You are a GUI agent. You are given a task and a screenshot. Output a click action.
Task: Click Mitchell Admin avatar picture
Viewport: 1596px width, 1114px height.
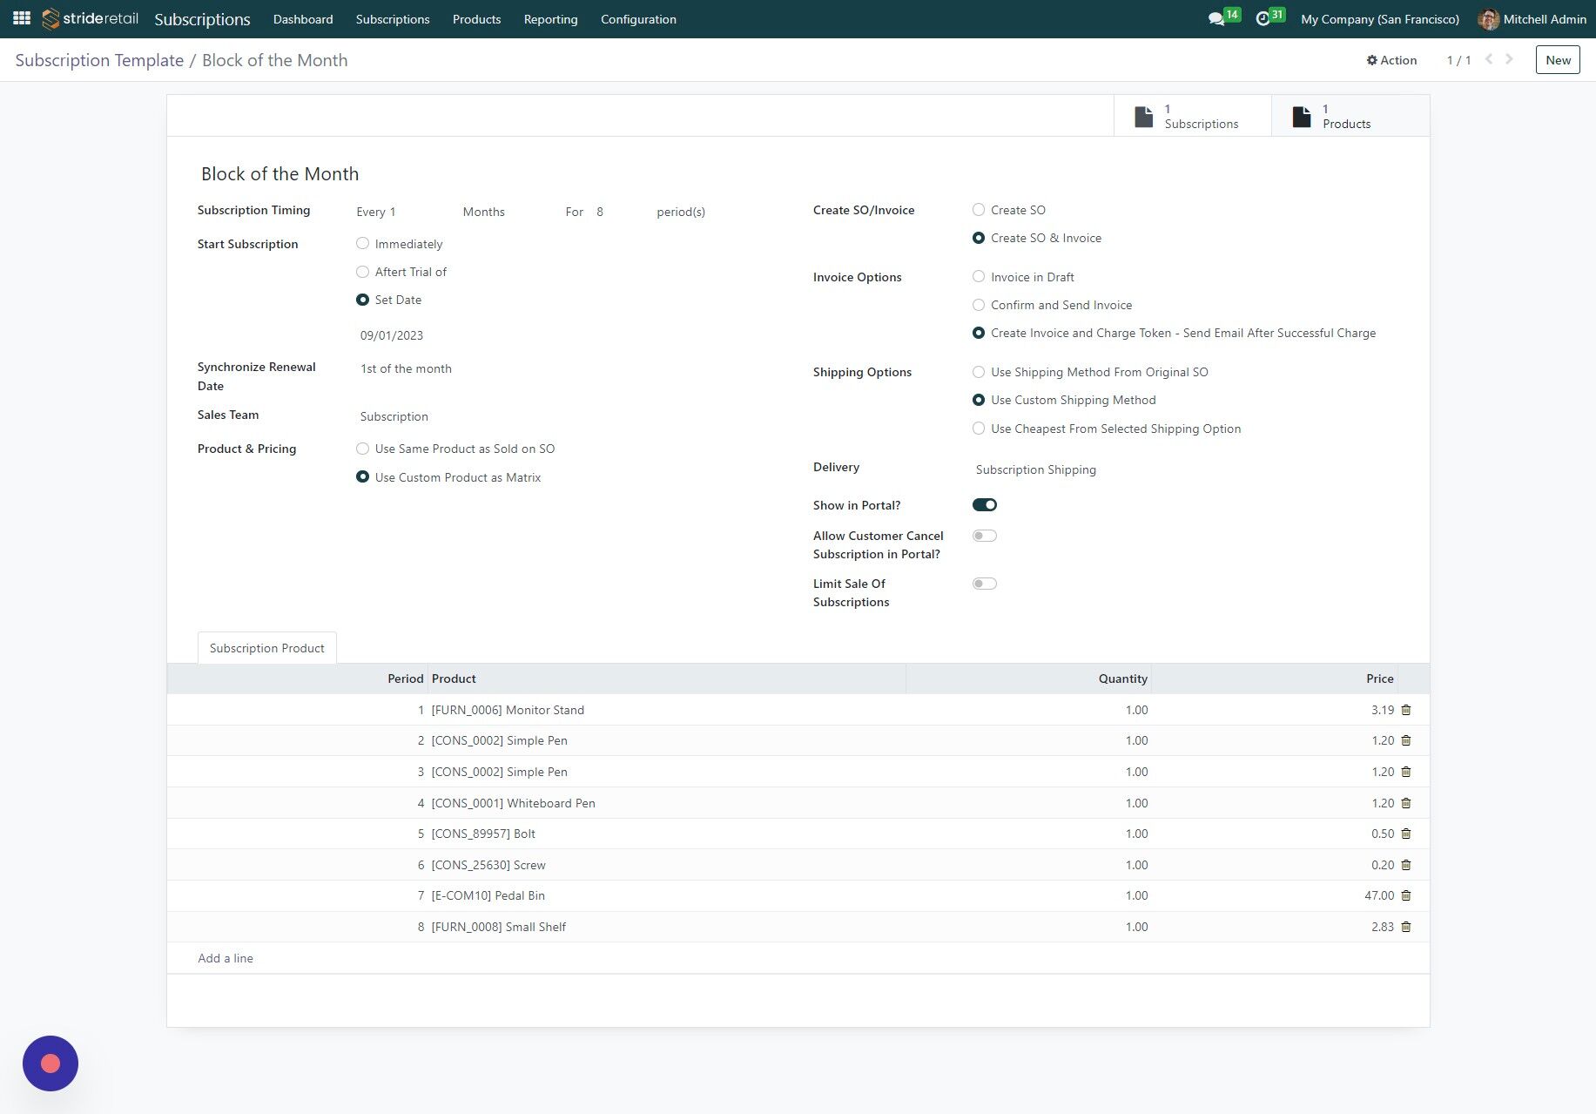click(x=1488, y=19)
